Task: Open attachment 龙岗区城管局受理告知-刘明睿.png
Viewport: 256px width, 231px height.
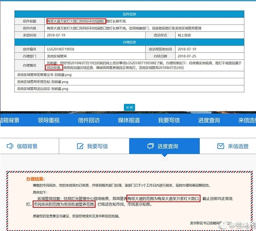Action: point(43,82)
